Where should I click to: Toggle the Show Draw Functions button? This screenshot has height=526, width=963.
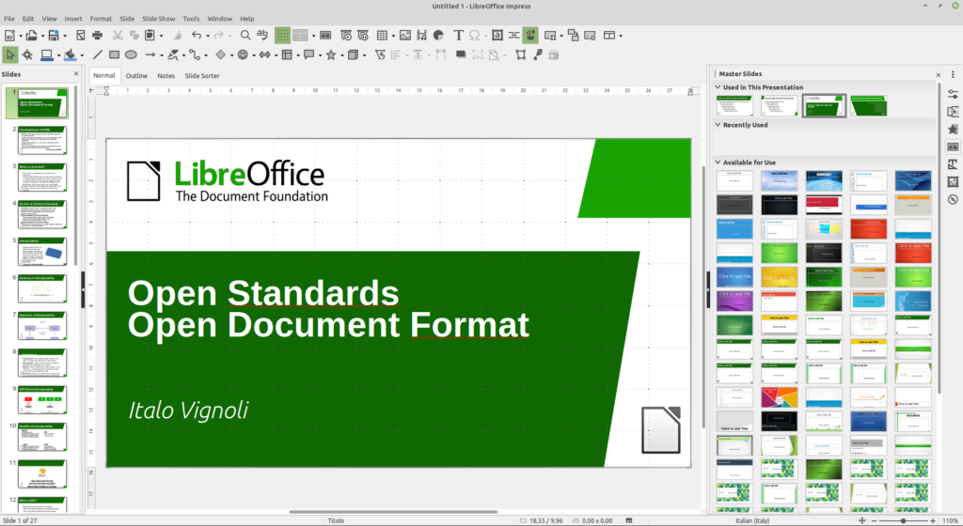coord(530,36)
